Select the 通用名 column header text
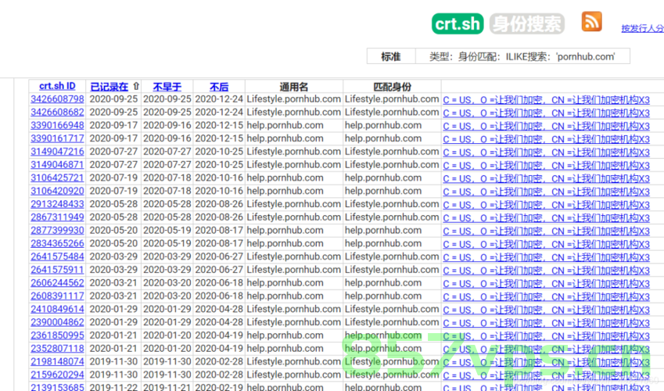Image resolution: width=664 pixels, height=391 pixels. pyautogui.click(x=293, y=87)
